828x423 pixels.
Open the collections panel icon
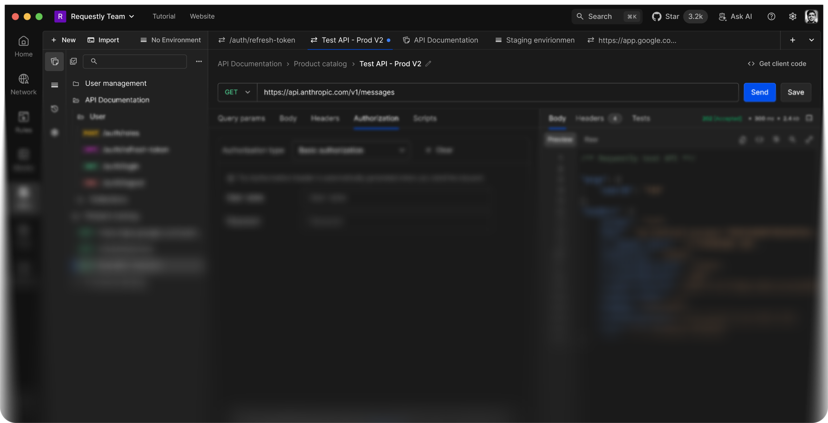click(x=54, y=61)
